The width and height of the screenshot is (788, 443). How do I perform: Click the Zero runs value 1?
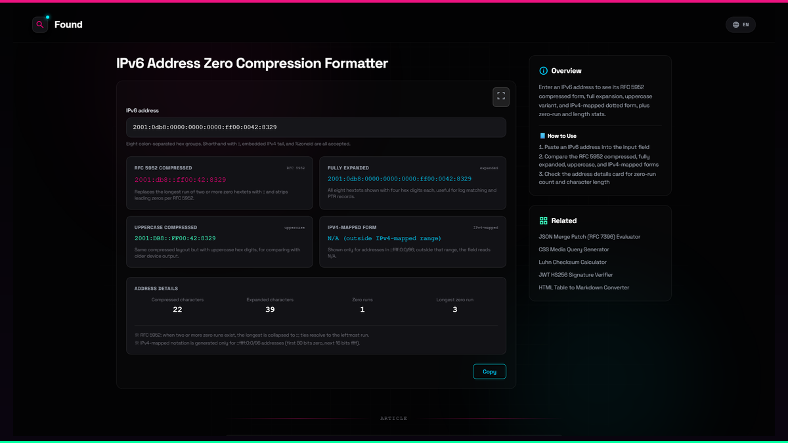(362, 310)
